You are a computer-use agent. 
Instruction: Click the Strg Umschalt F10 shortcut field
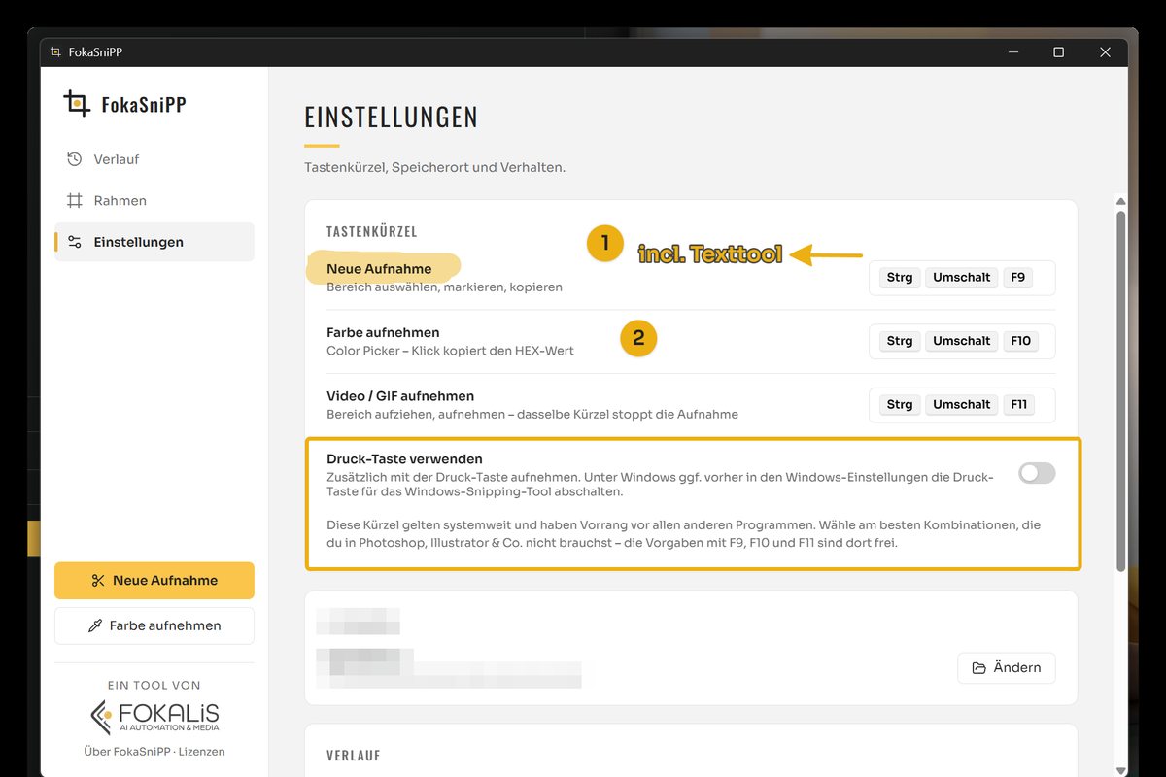962,341
